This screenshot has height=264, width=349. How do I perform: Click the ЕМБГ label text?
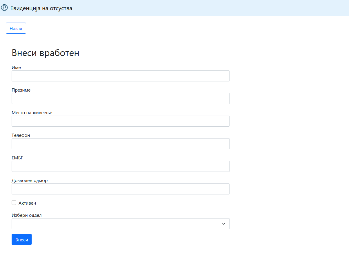tap(17, 158)
